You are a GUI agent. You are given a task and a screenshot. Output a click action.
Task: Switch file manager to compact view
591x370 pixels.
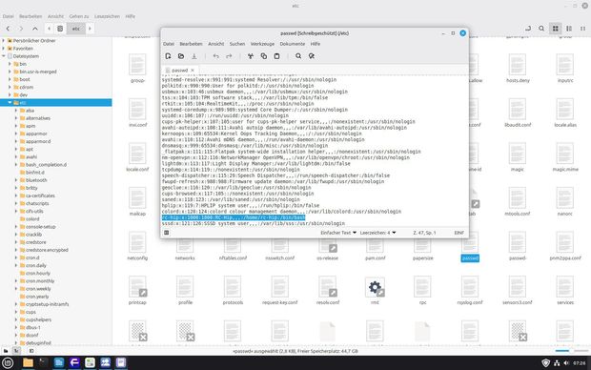[x=582, y=29]
